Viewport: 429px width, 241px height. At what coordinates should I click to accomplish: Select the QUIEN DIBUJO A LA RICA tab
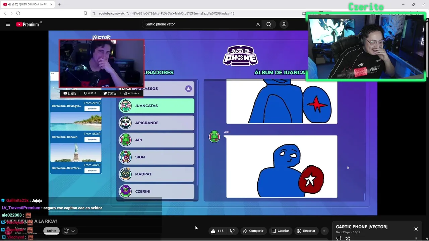(x=27, y=4)
